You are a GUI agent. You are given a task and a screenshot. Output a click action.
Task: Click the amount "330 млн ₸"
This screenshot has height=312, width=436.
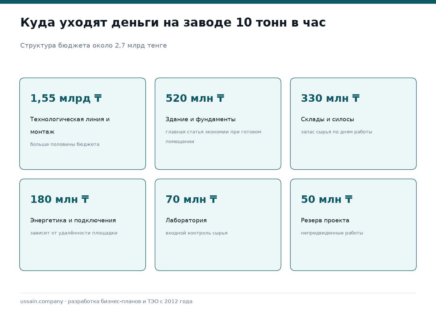pyautogui.click(x=330, y=98)
